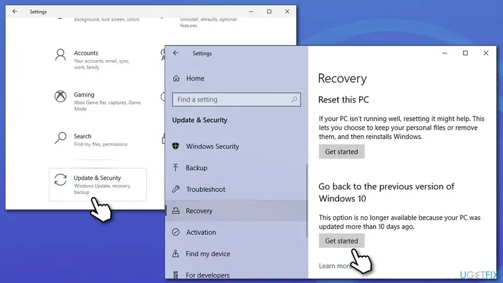Screen dimensions: 503x283
Task: Close the front Settings window
Action: [485, 53]
